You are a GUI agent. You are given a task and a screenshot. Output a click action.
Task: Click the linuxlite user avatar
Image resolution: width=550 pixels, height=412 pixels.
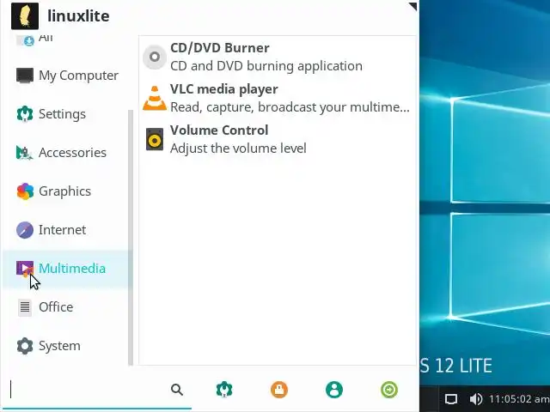pyautogui.click(x=25, y=16)
